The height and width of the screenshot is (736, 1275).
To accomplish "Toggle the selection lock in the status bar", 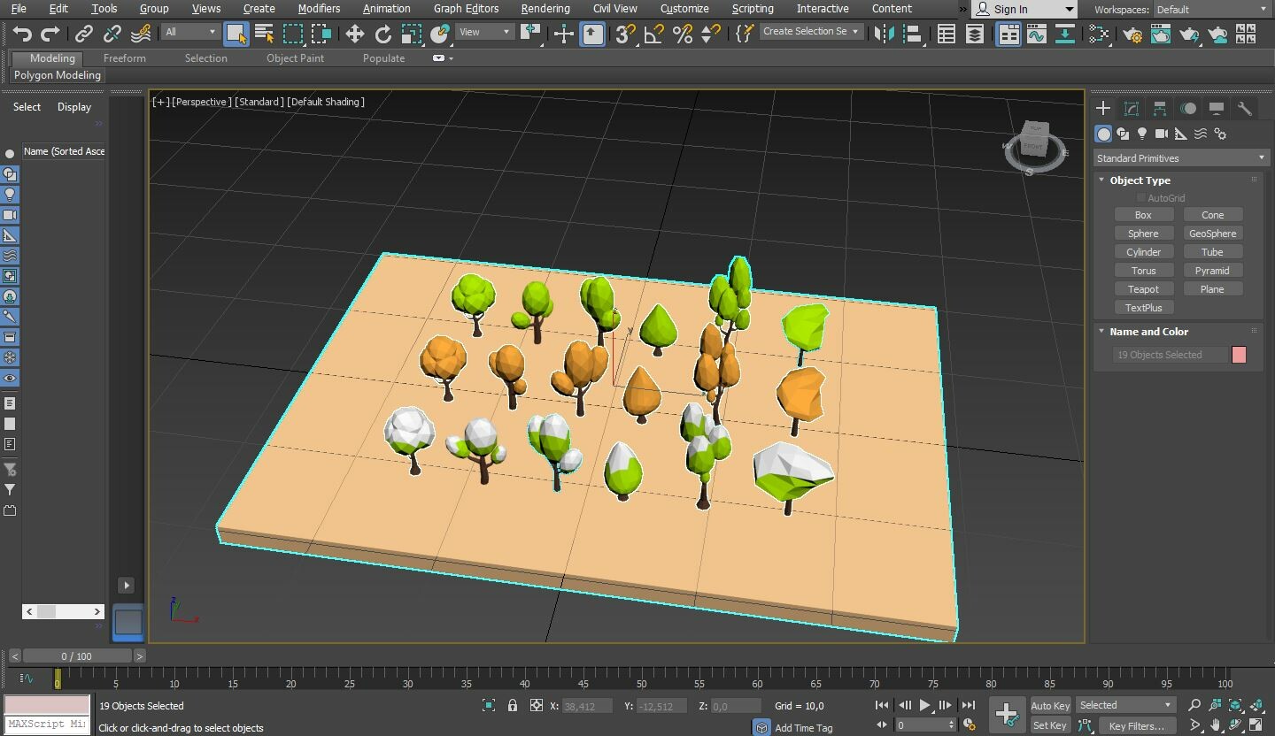I will [512, 706].
